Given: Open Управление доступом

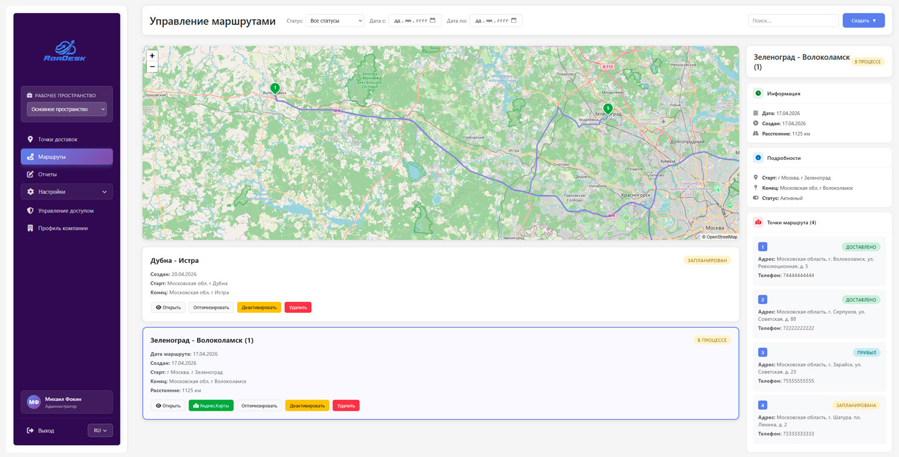Looking at the screenshot, I should pyautogui.click(x=67, y=211).
